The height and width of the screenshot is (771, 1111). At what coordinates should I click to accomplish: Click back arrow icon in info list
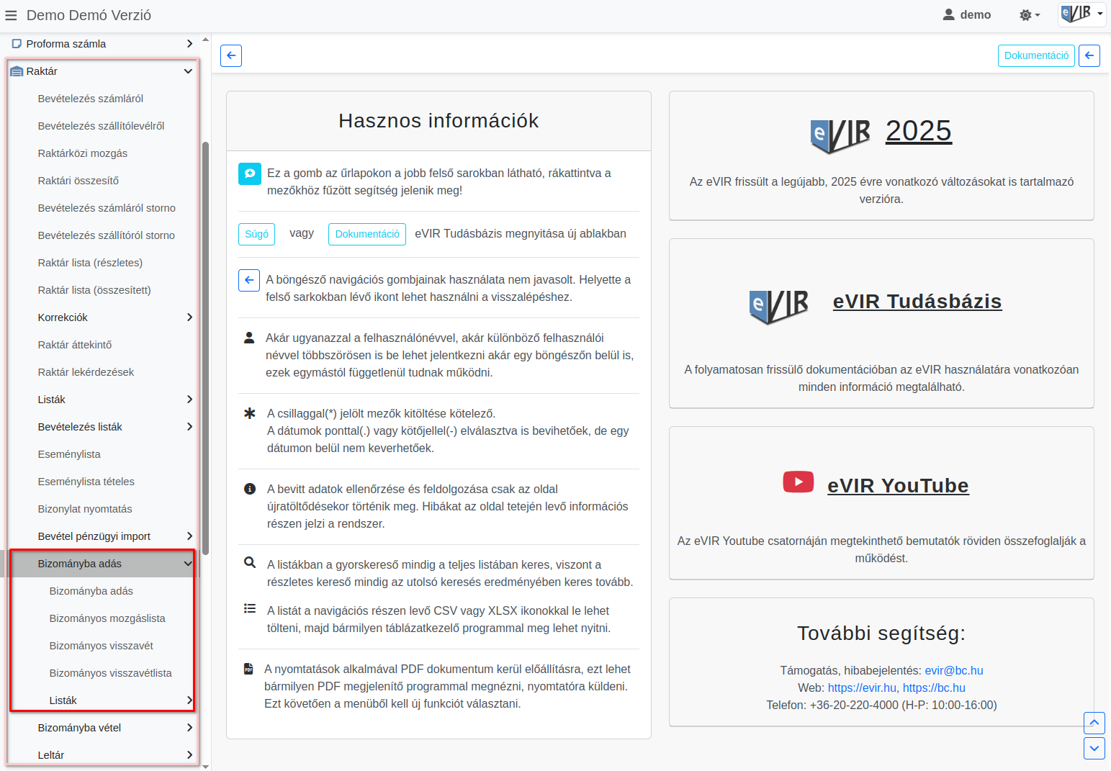tap(249, 280)
